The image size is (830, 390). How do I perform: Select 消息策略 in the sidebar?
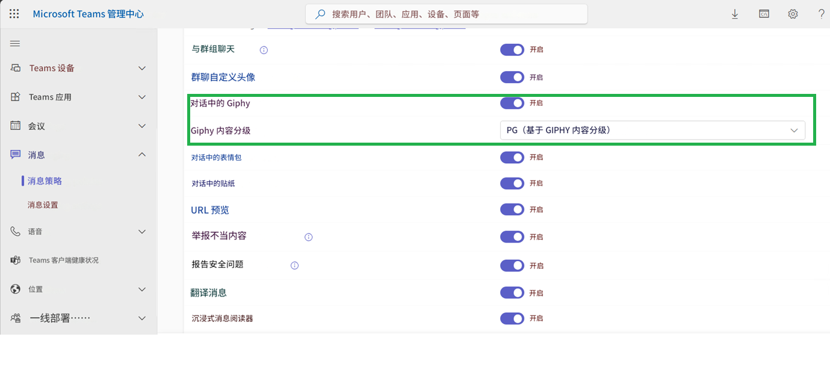point(45,181)
